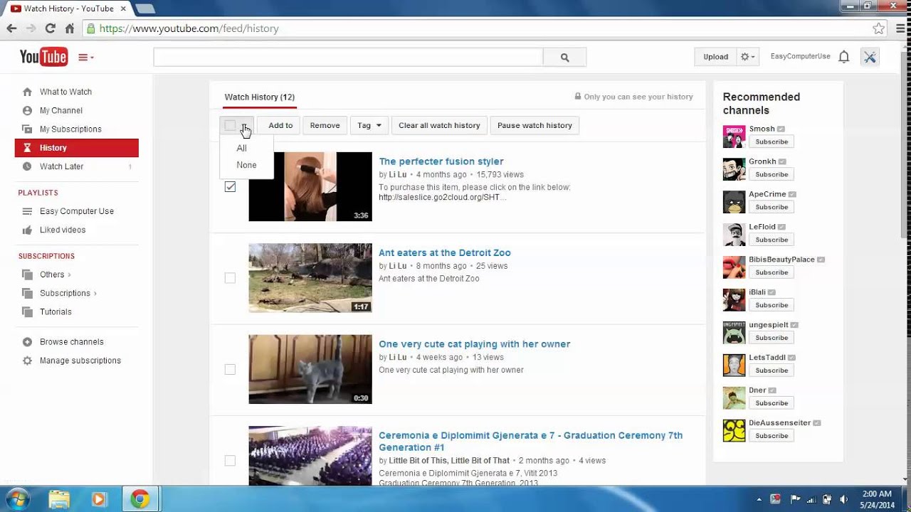Open Chrome menu icon

point(900,28)
